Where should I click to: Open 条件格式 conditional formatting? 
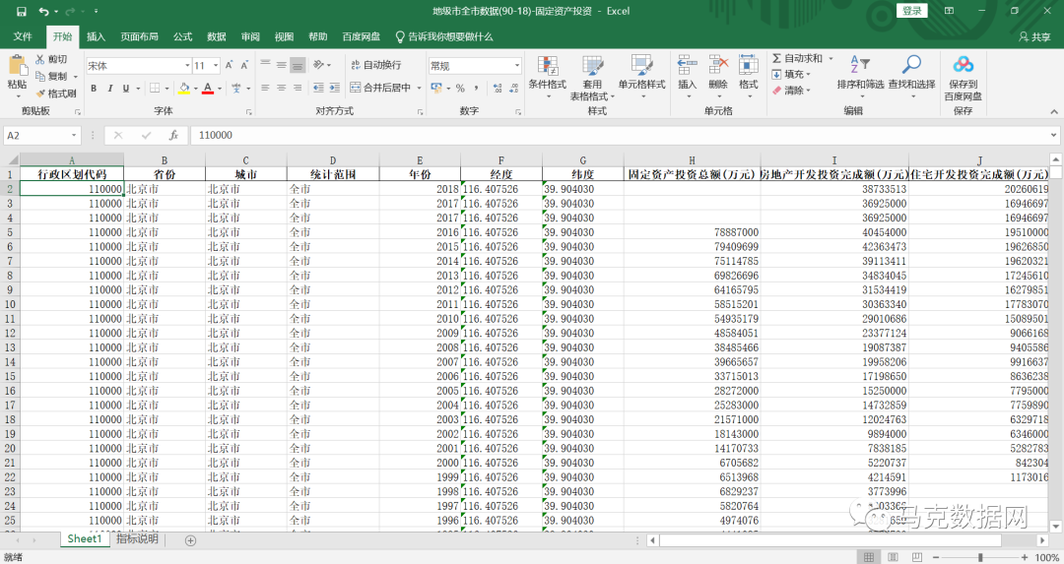548,77
